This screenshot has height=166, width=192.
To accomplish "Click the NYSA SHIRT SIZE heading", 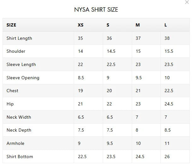I will point(96,10).
